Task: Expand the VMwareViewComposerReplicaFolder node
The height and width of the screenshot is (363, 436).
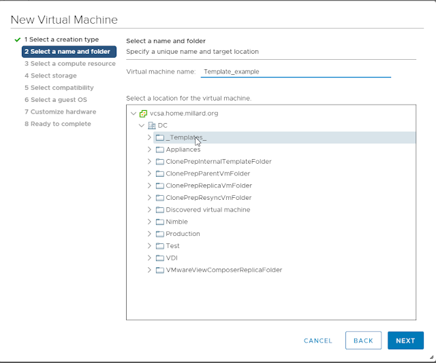Action: pos(150,270)
